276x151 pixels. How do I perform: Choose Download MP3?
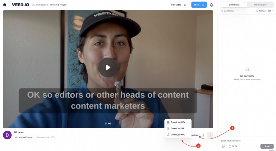tap(178, 134)
